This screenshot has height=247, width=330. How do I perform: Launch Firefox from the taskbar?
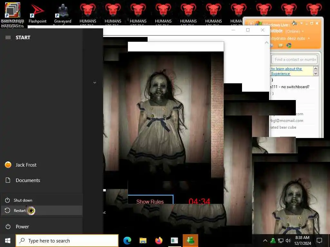pyautogui.click(x=159, y=241)
